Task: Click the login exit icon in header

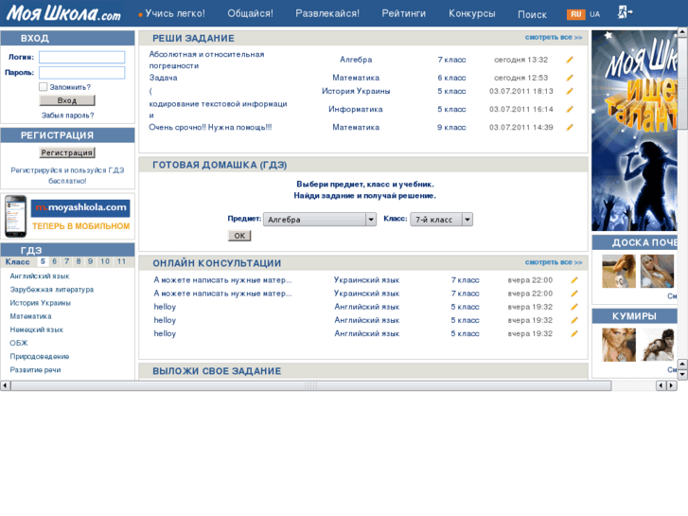Action: (x=625, y=12)
